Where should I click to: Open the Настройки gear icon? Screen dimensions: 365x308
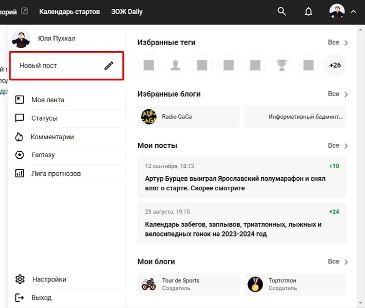(20, 279)
